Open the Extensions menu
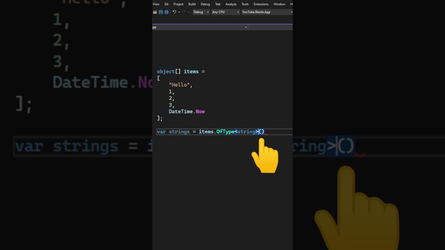The image size is (445, 250). (x=261, y=4)
